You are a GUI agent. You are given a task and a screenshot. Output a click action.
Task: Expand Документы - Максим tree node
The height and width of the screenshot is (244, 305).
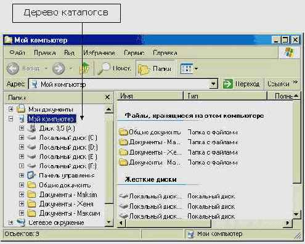[x=22, y=213]
